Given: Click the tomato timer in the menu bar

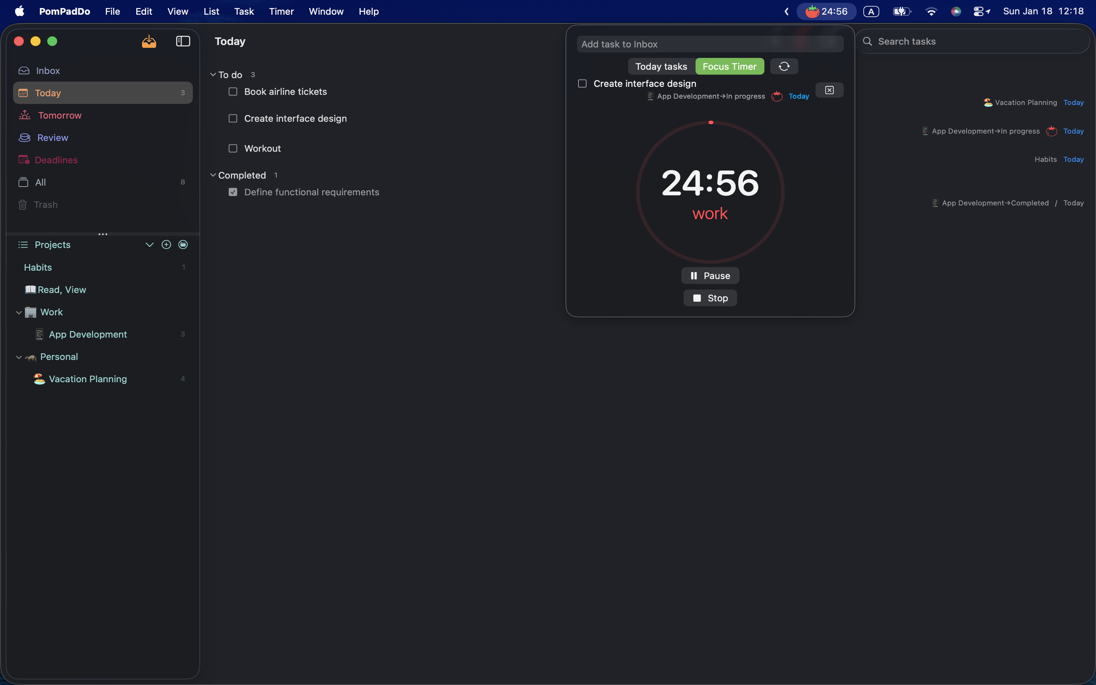Looking at the screenshot, I should 826,11.
